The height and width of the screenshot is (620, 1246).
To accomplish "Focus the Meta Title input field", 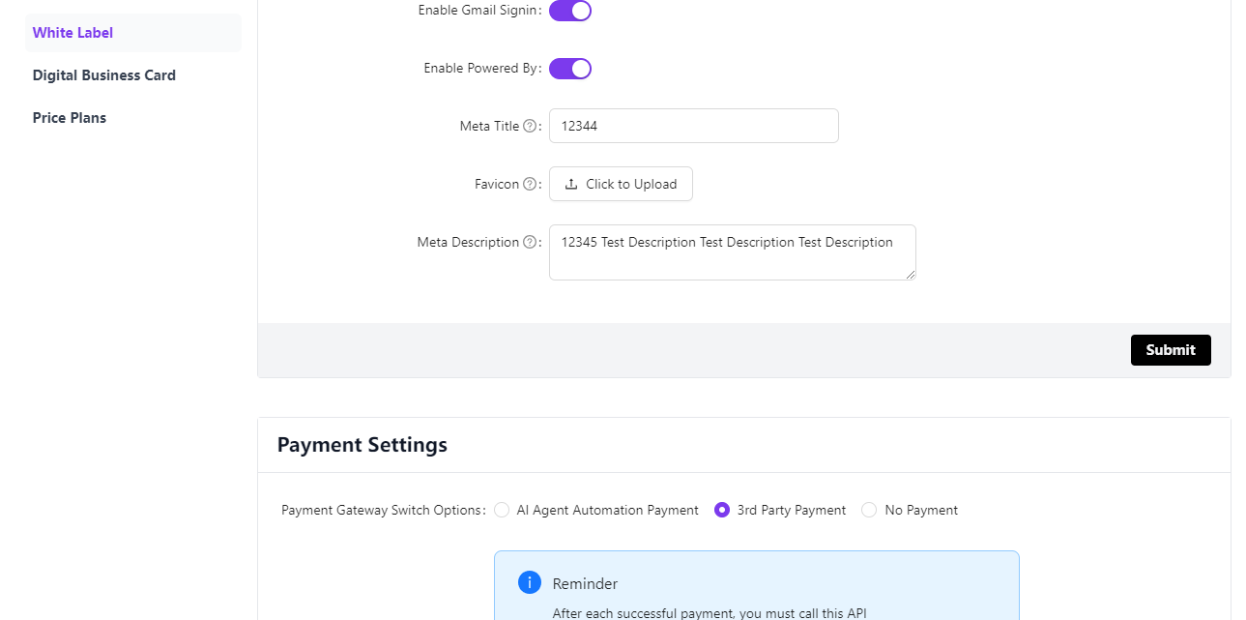I will pyautogui.click(x=693, y=126).
